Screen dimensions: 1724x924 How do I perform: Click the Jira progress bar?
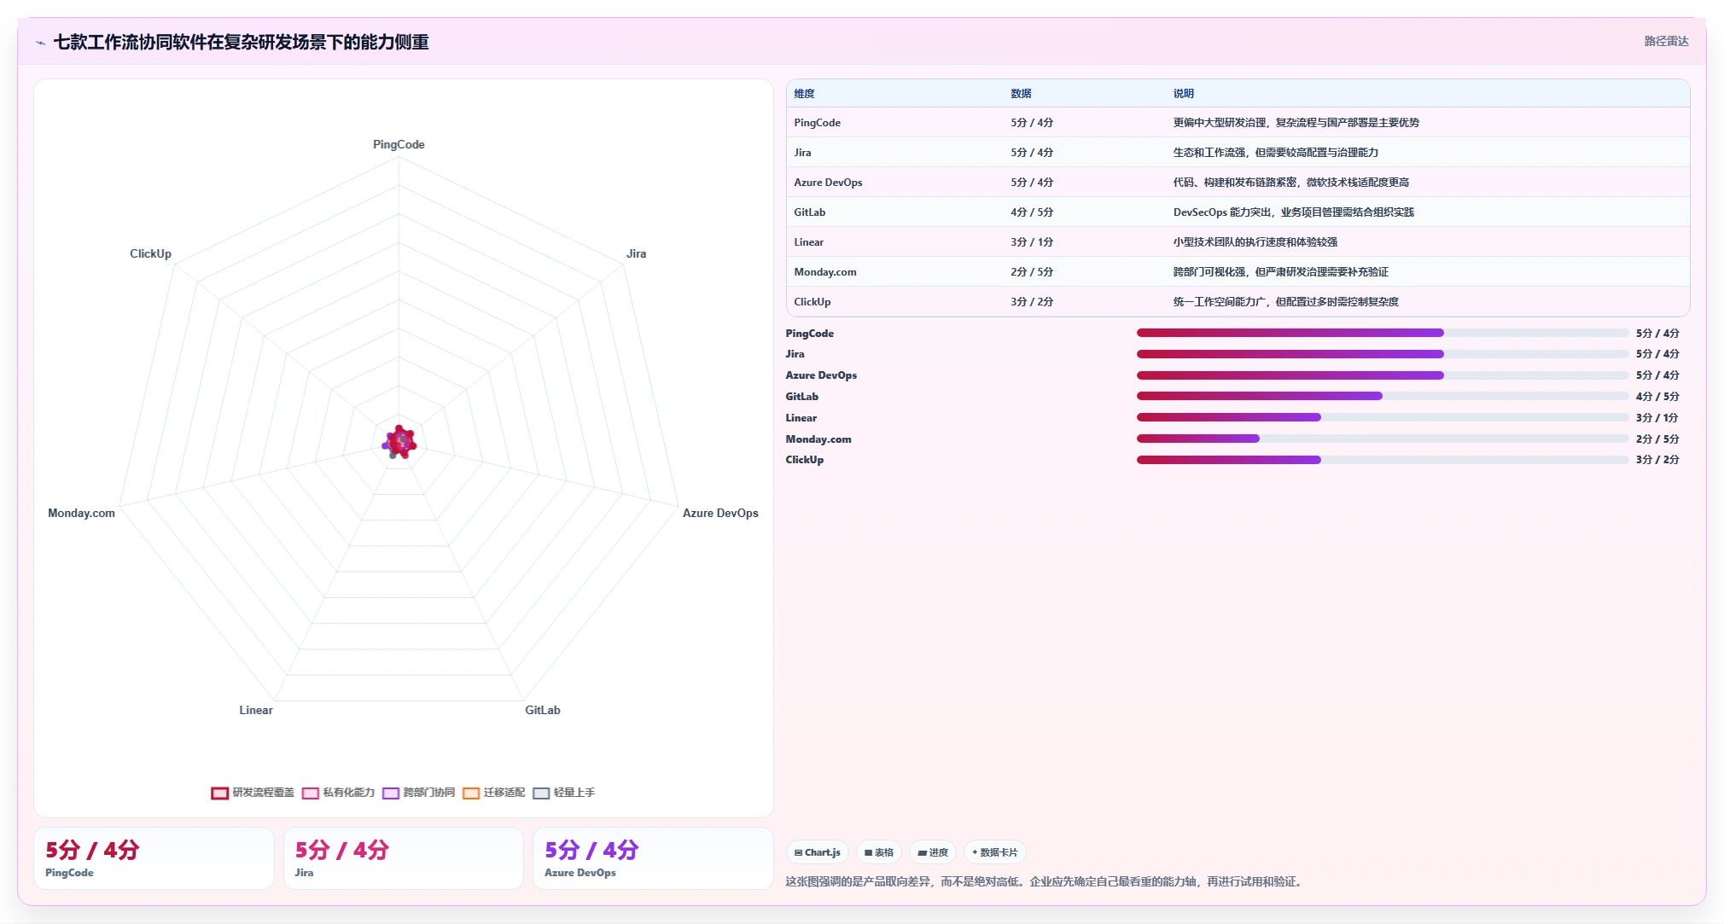click(x=1383, y=354)
